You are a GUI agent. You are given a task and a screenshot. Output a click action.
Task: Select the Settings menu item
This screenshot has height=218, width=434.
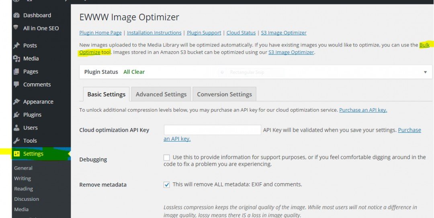(x=41, y=154)
